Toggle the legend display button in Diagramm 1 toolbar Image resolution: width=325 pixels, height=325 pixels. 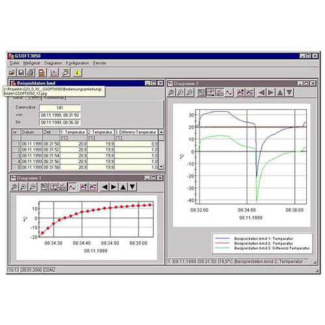coord(44,187)
